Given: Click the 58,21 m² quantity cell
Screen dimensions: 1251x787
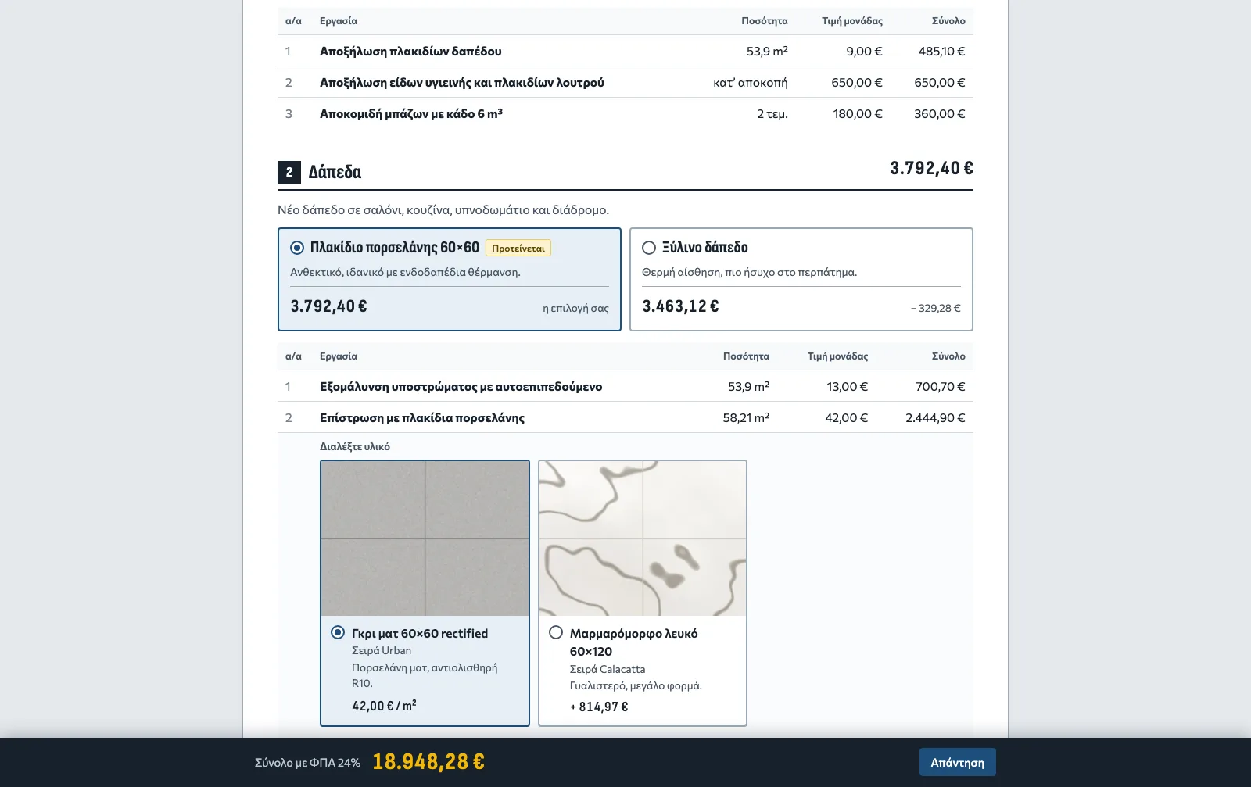Looking at the screenshot, I should point(746,417).
